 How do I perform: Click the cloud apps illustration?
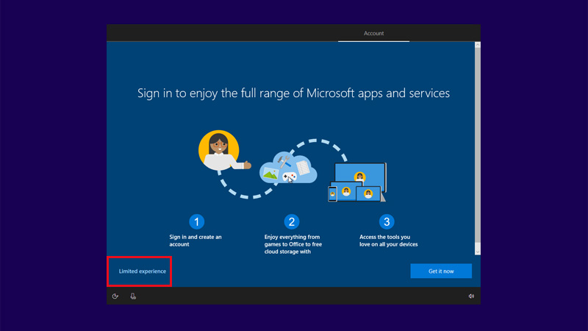288,168
